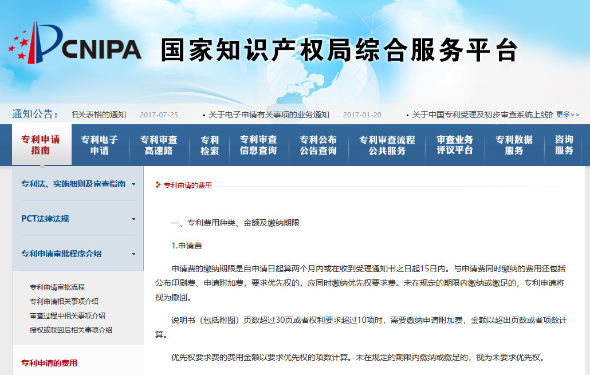Select 专利申请审批程序介绍 sidebar section
The height and width of the screenshot is (375, 590).
click(61, 254)
